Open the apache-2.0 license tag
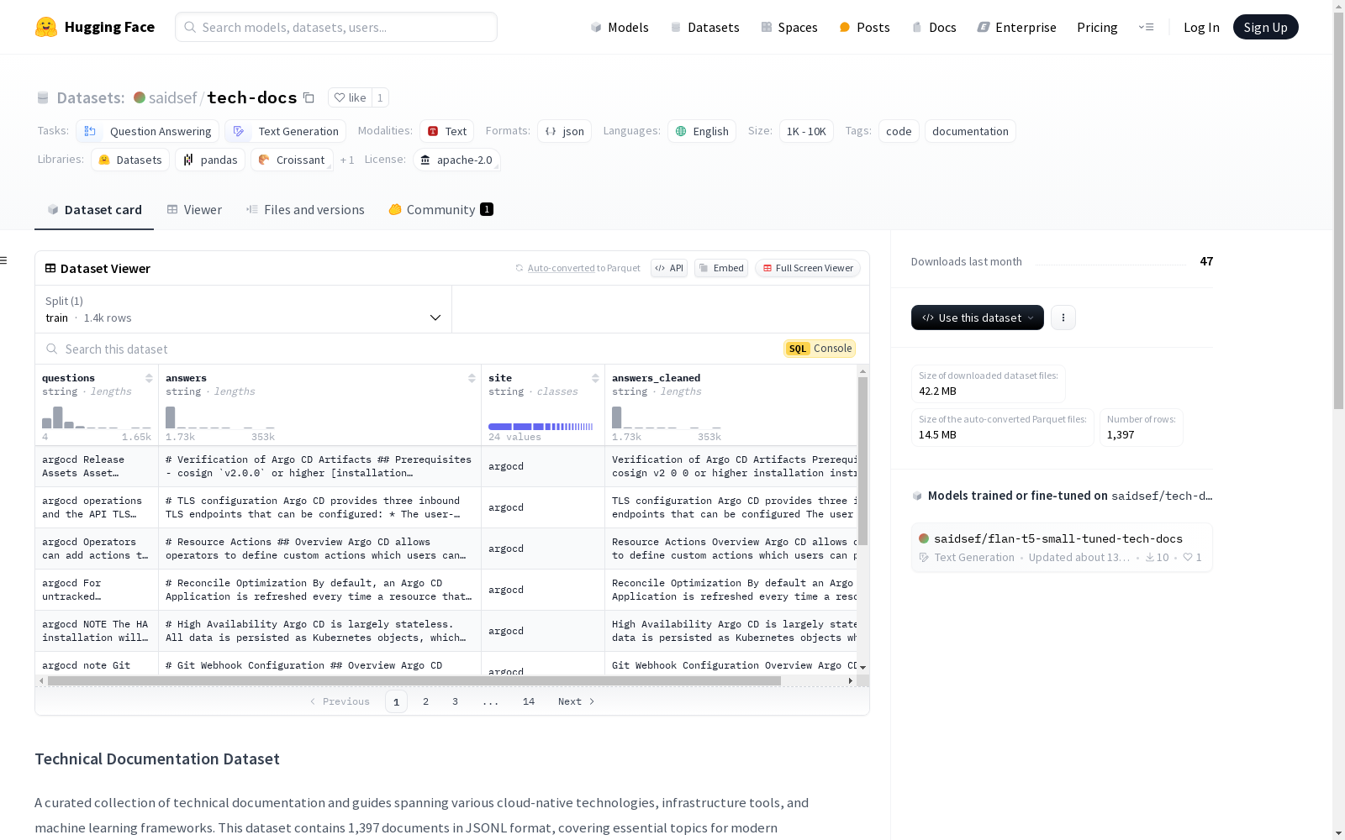 (456, 160)
